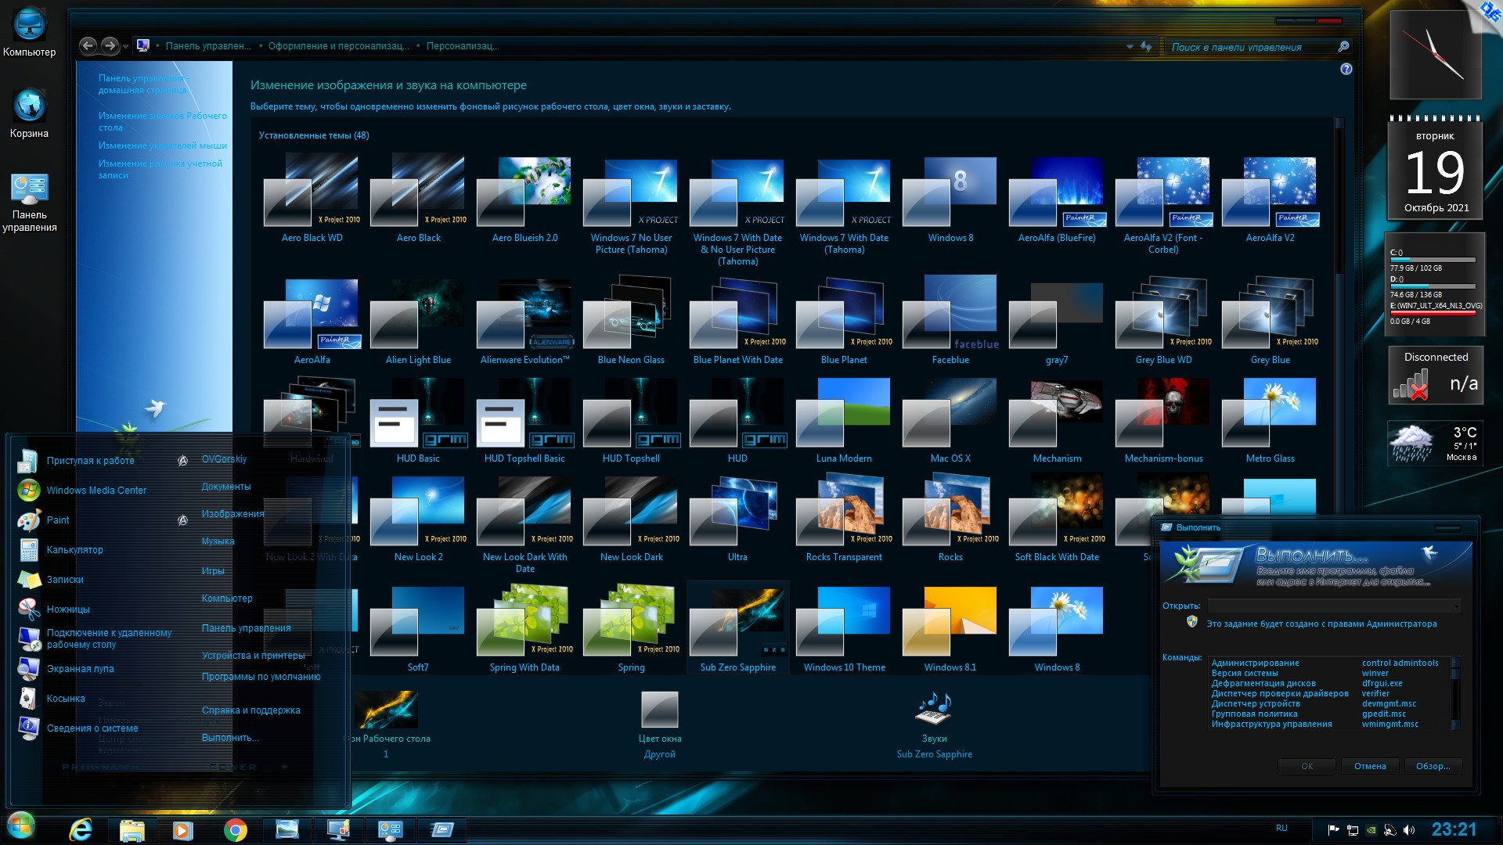
Task: Click Windows Media Player taskbar icon
Action: [182, 829]
